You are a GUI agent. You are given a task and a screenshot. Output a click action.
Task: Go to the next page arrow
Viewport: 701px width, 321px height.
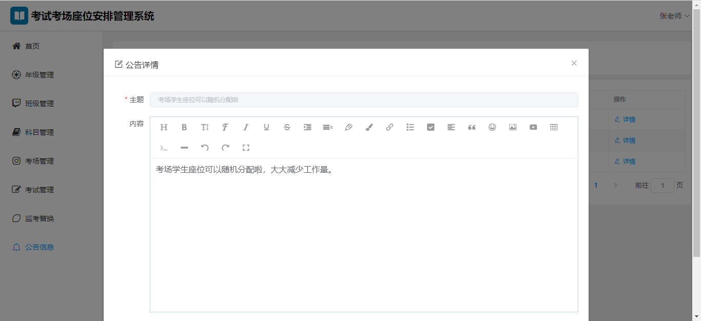tap(615, 185)
